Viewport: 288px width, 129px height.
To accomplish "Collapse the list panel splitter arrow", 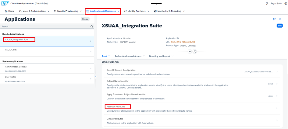I will (x=95, y=76).
